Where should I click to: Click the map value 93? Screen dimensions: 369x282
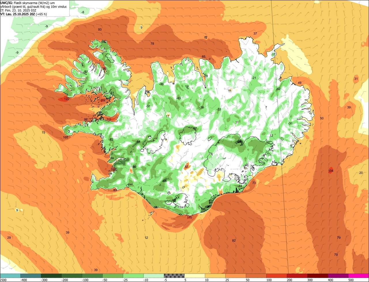[100, 30]
